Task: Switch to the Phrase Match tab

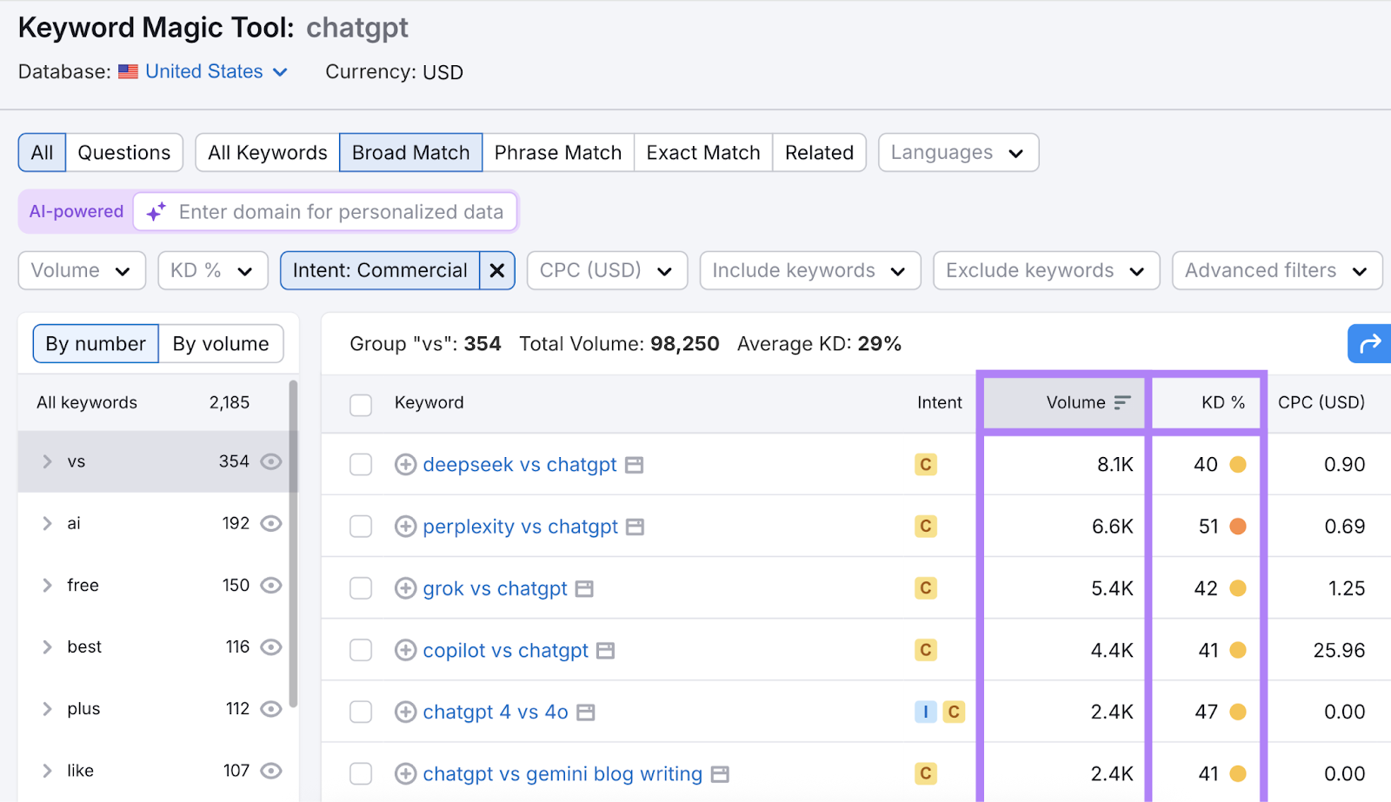Action: coord(557,152)
